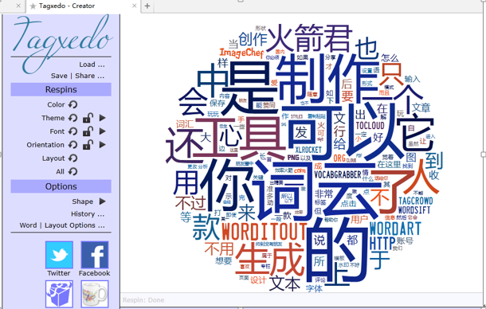
Task: Toggle the Orientation lock icon
Action: [x=88, y=145]
